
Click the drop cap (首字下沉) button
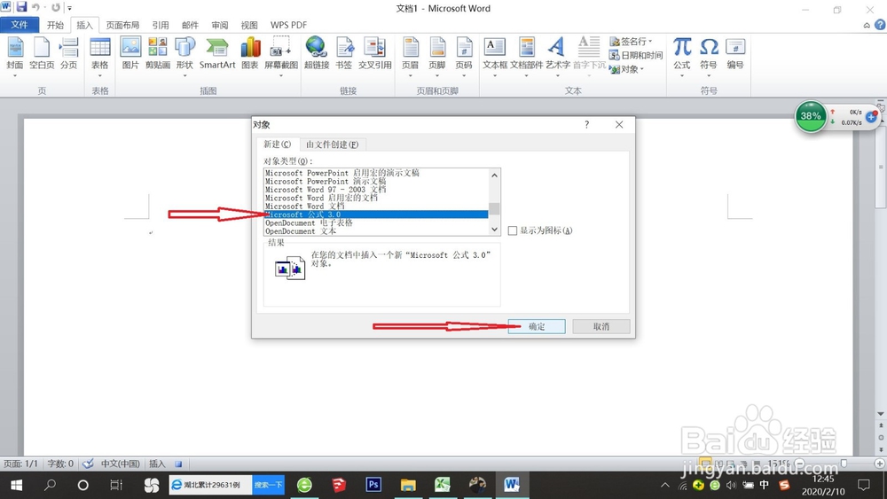(589, 55)
